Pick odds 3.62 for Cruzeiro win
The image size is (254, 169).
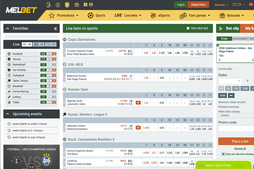(146, 53)
